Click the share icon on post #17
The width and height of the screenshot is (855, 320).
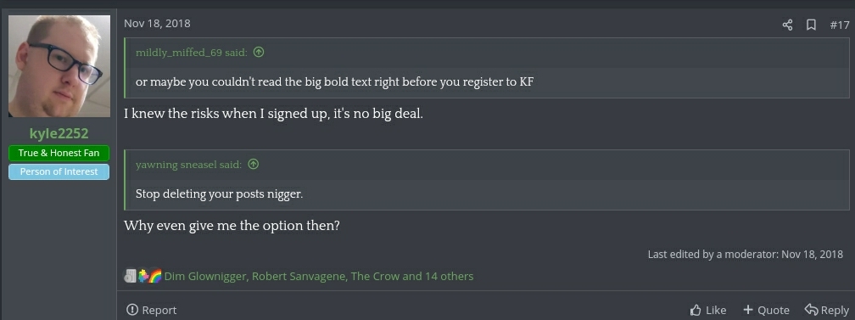[x=787, y=25]
